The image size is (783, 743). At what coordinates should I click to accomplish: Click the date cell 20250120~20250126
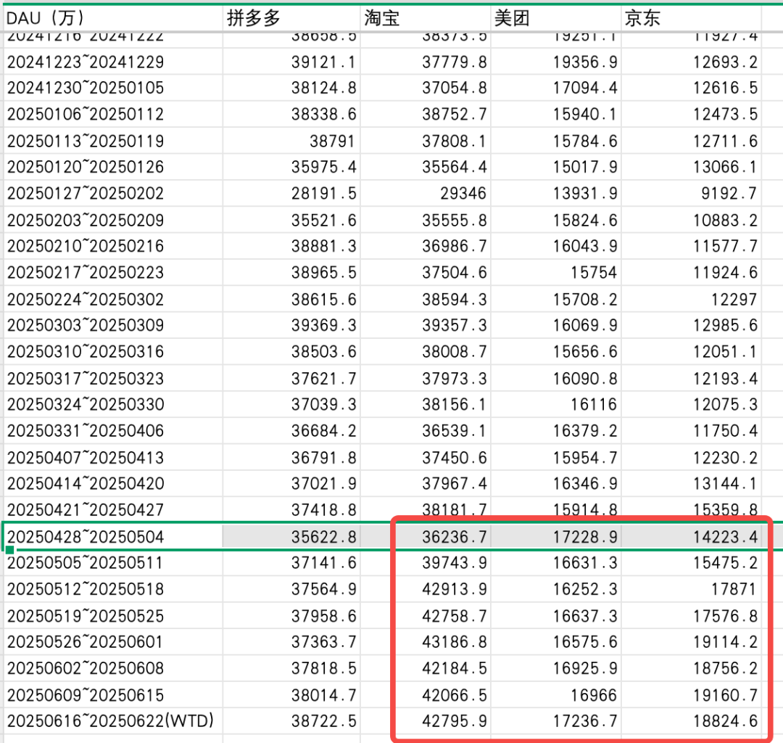point(113,167)
